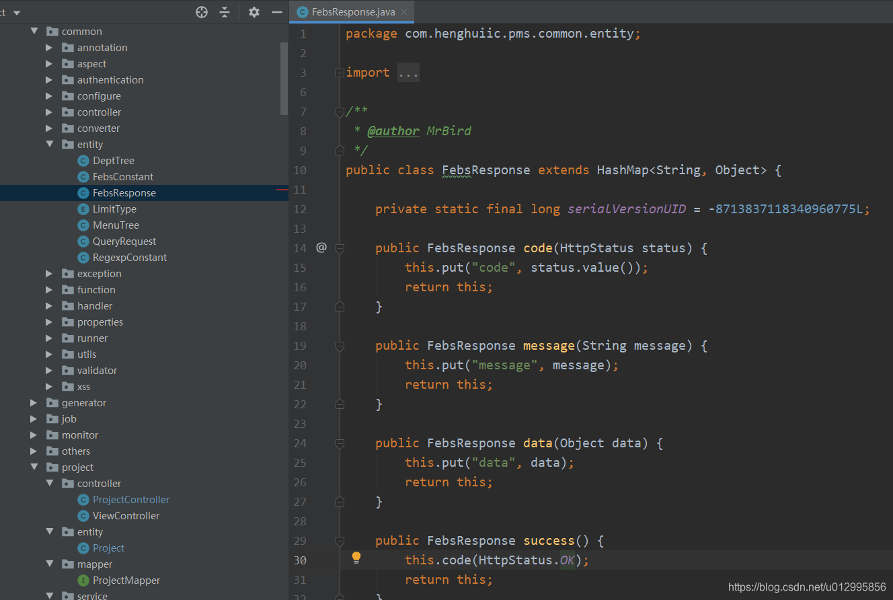The height and width of the screenshot is (600, 893).
Task: Select the handler folder
Action: 95,305
